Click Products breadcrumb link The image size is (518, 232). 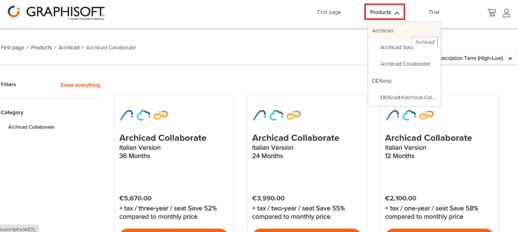[x=42, y=48]
